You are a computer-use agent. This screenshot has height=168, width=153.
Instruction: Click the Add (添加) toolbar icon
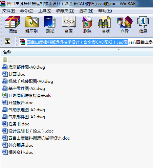tap(13, 25)
